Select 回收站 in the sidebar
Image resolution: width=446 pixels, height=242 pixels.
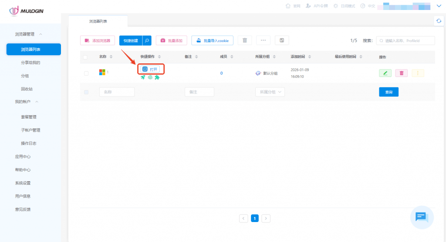(x=27, y=89)
